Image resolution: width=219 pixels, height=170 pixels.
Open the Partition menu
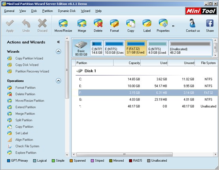(47, 11)
